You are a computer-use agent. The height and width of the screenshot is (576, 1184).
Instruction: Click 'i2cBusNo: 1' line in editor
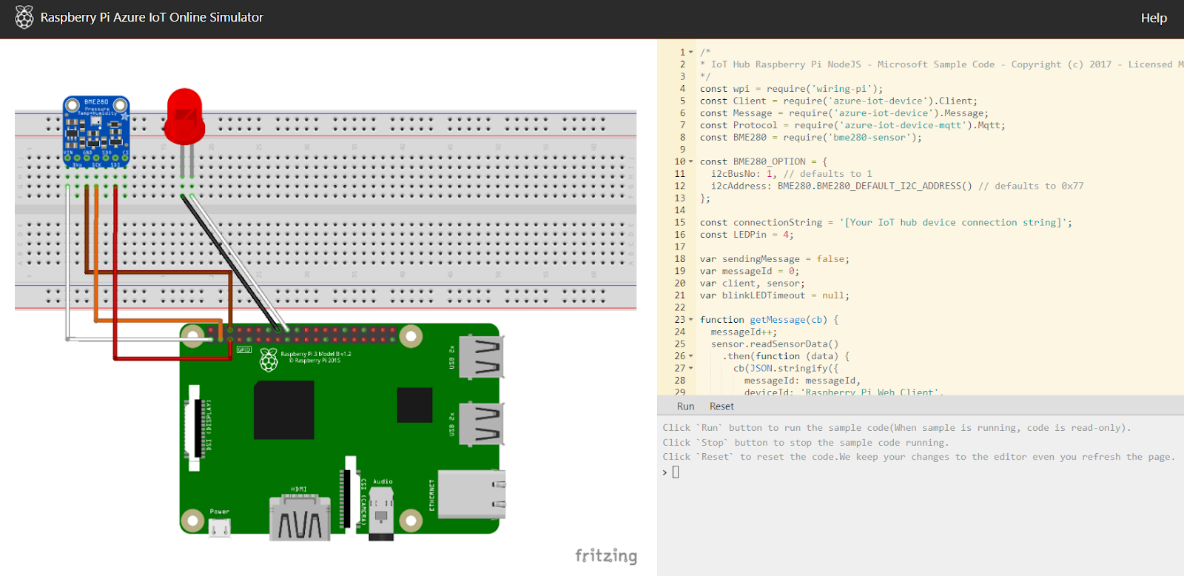point(792,174)
